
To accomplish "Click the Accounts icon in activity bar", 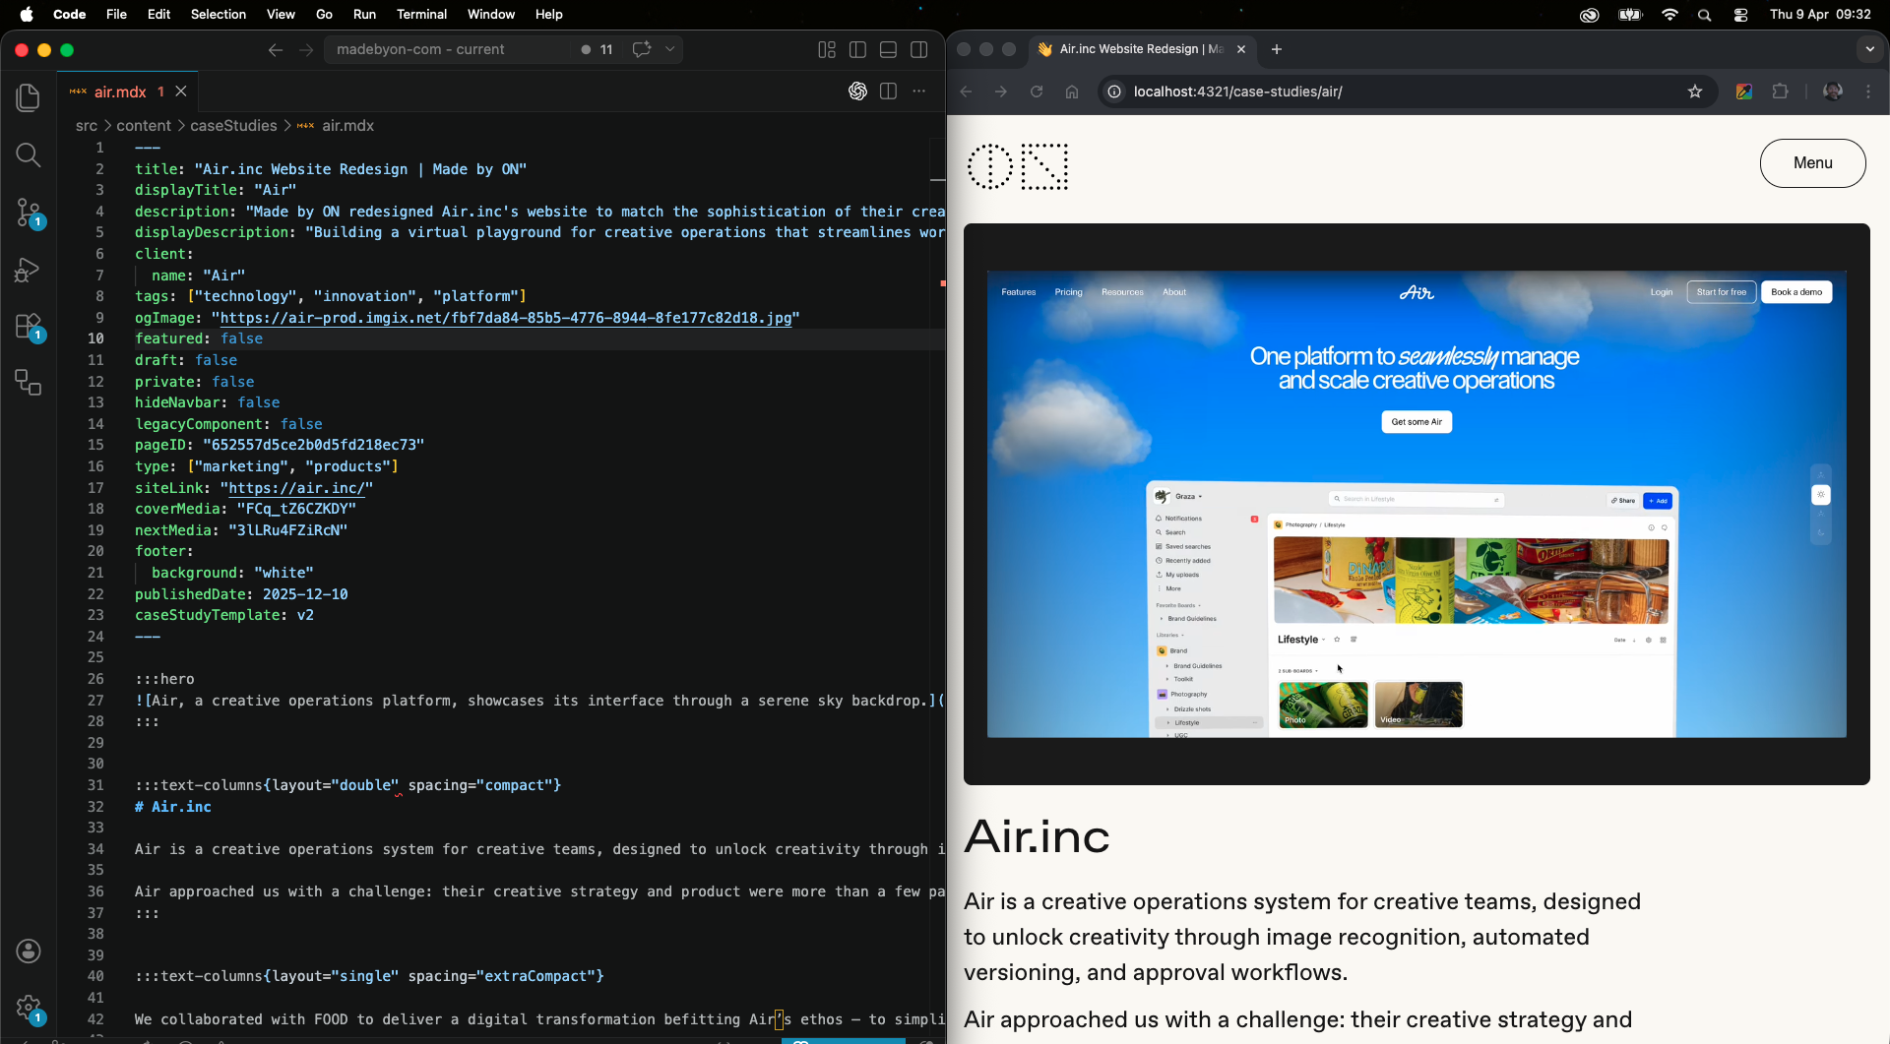I will [29, 951].
